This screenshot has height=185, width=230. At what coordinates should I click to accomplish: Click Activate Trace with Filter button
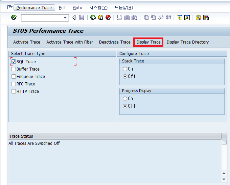(70, 42)
